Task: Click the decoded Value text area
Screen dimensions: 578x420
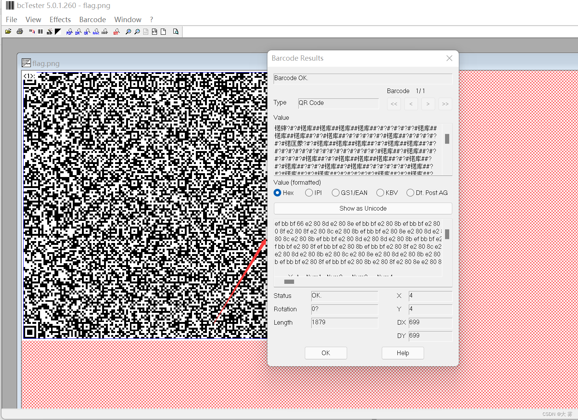Action: (358, 149)
